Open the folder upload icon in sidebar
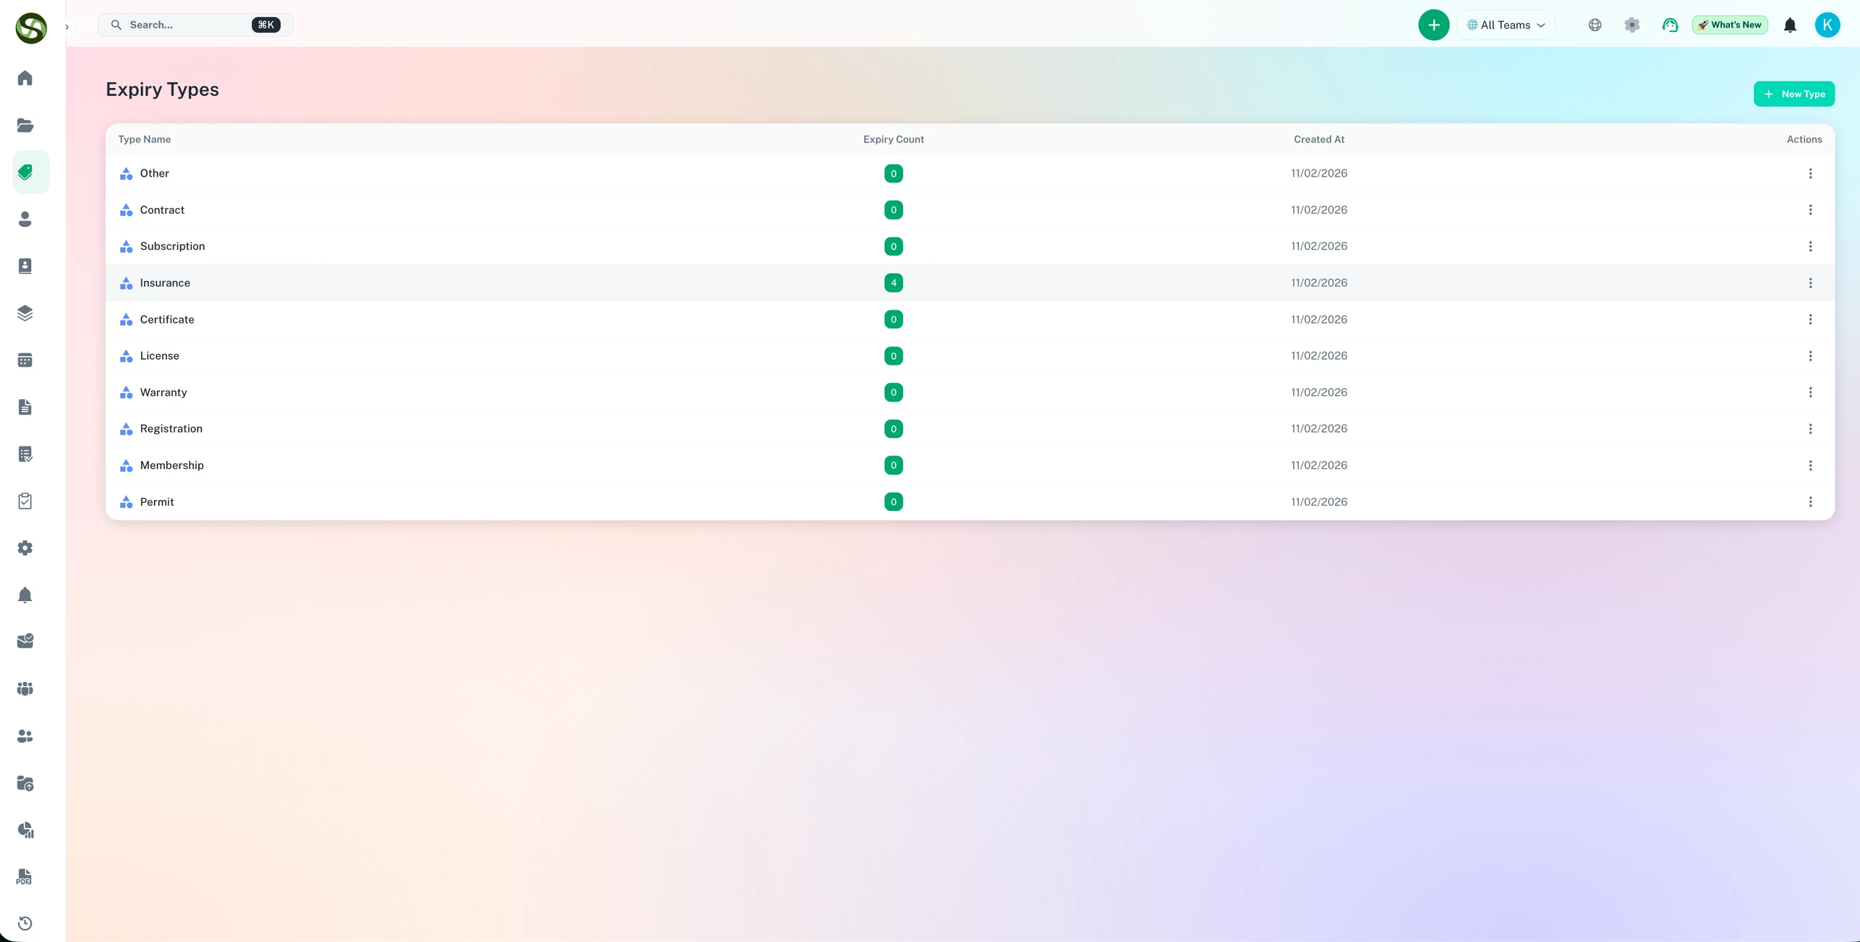Image resolution: width=1860 pixels, height=942 pixels. 25,784
